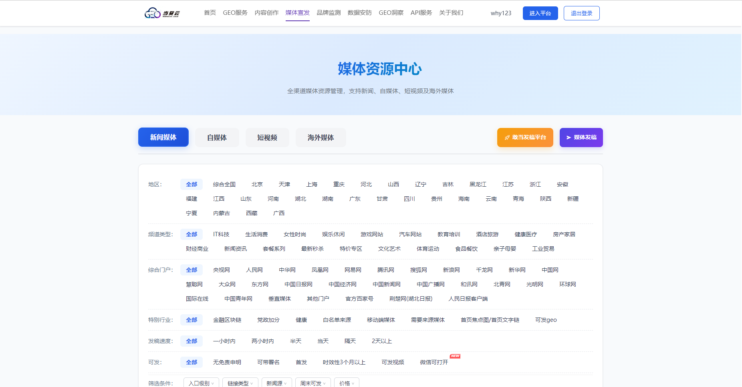Filter region by 北京
The image size is (742, 387).
tap(257, 184)
